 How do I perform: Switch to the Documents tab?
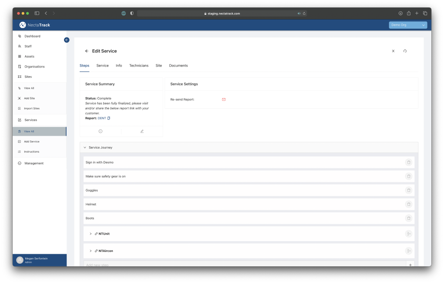(178, 65)
